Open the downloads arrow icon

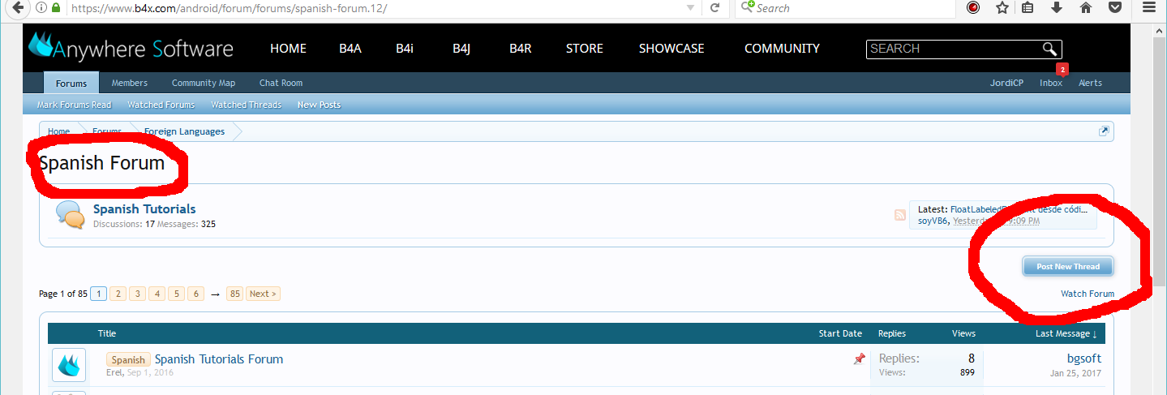(1056, 8)
